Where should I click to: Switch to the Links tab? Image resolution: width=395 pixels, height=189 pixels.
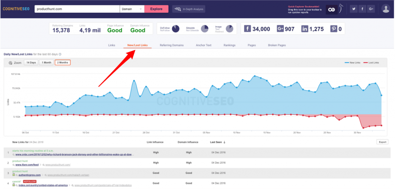pos(111,45)
